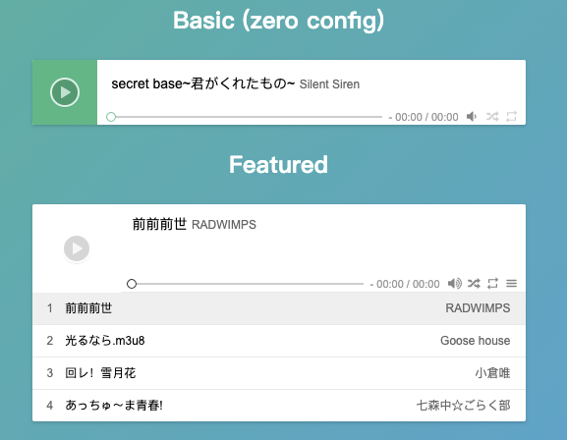Play 前前前世 in the Featured player

77,248
